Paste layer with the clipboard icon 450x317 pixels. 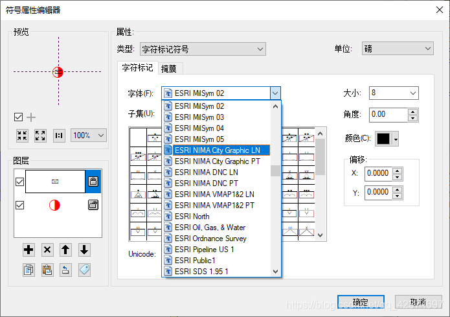(47, 270)
